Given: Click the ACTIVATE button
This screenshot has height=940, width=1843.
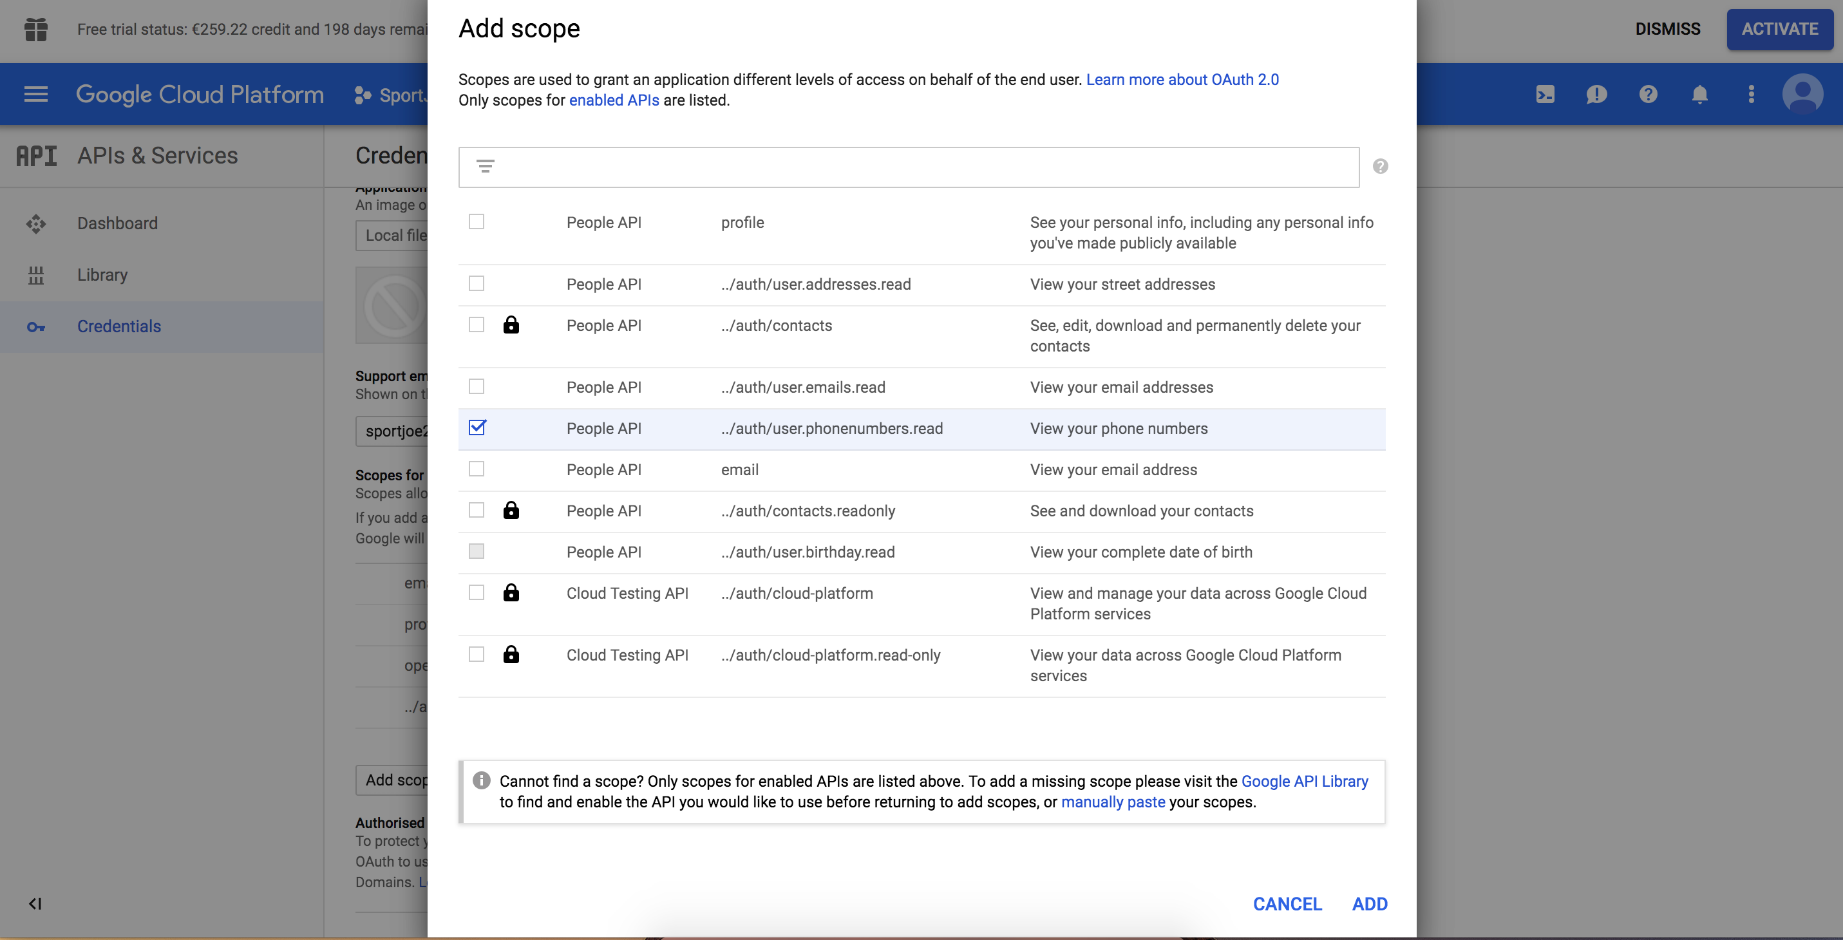Looking at the screenshot, I should click(1780, 30).
